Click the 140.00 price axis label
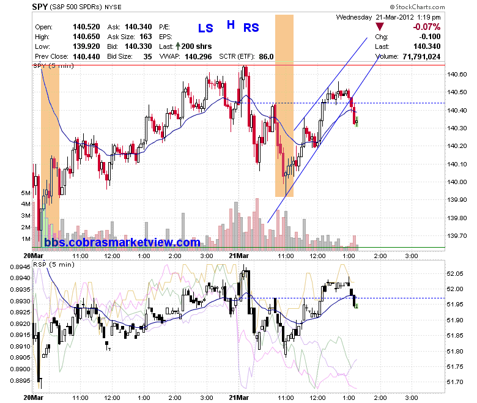The height and width of the screenshot is (403, 477). pyautogui.click(x=457, y=182)
